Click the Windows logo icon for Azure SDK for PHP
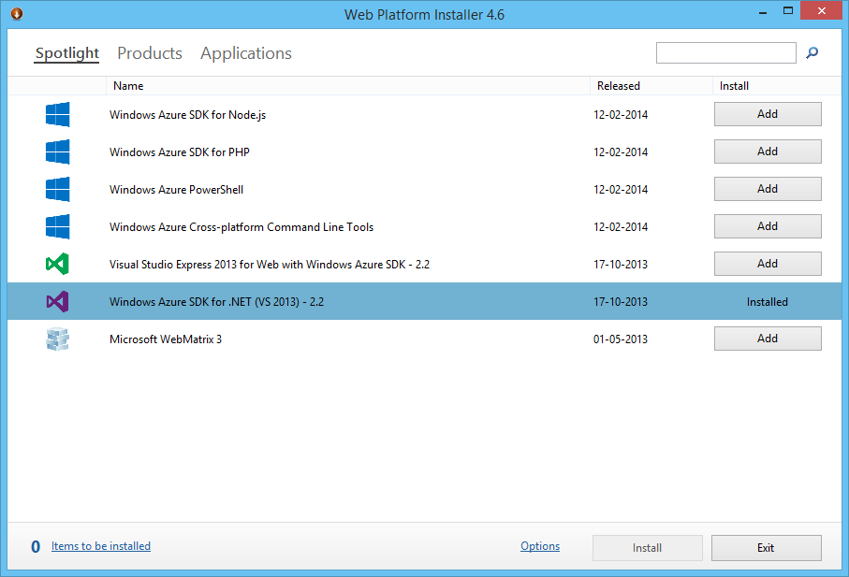 (x=57, y=151)
